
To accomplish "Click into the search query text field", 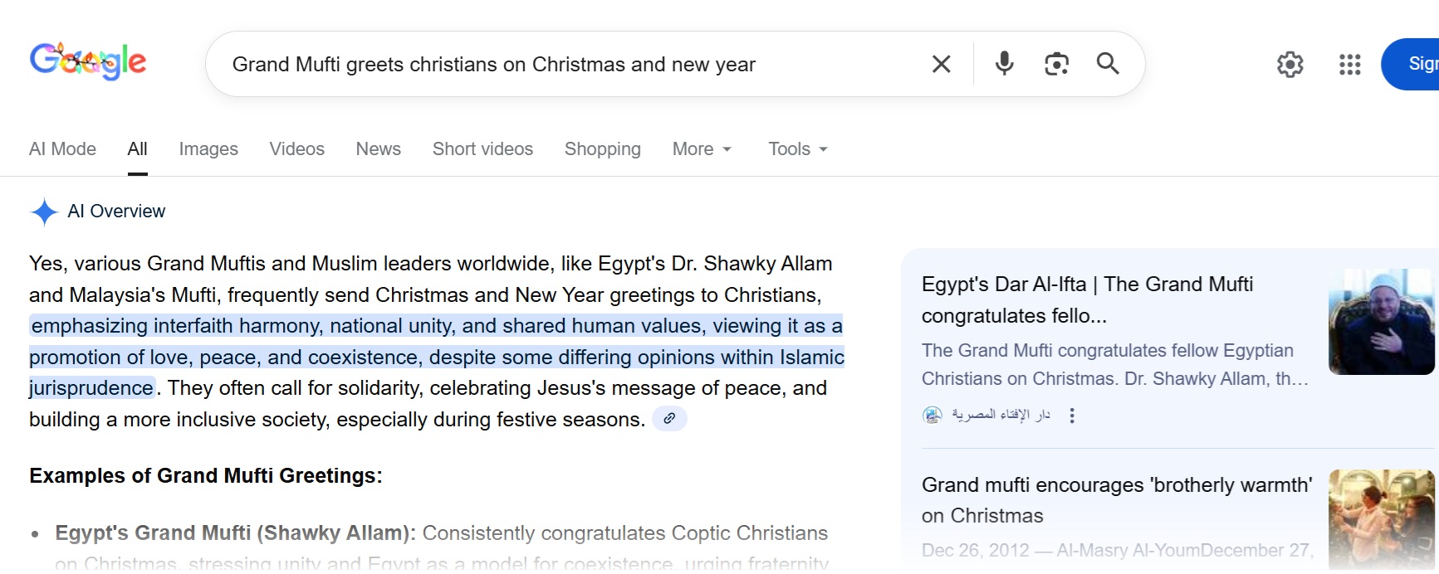I will coord(565,65).
